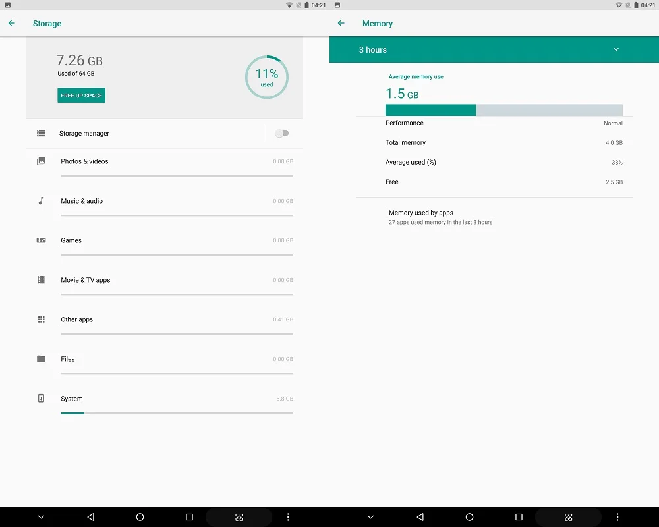
Task: Hide navigation bar chevron under Storage screen
Action: 41,517
